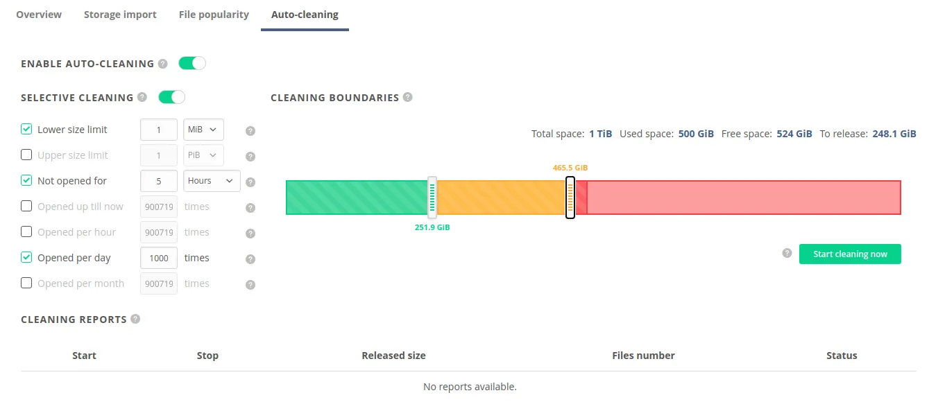Open the Hours dropdown for Not opened for
The image size is (929, 411).
(x=211, y=181)
